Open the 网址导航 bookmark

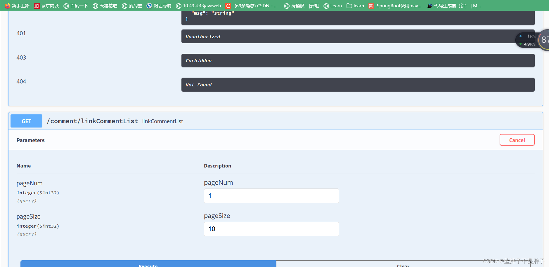pyautogui.click(x=159, y=6)
